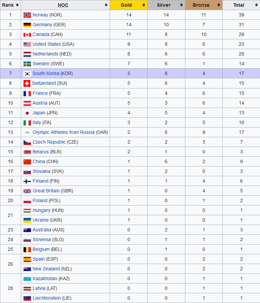The height and width of the screenshot is (303, 260).
Task: Click the Austria flag icon
Action: tap(27, 103)
